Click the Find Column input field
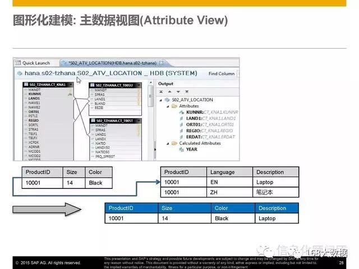This screenshot has width=359, height=269. pos(238,73)
